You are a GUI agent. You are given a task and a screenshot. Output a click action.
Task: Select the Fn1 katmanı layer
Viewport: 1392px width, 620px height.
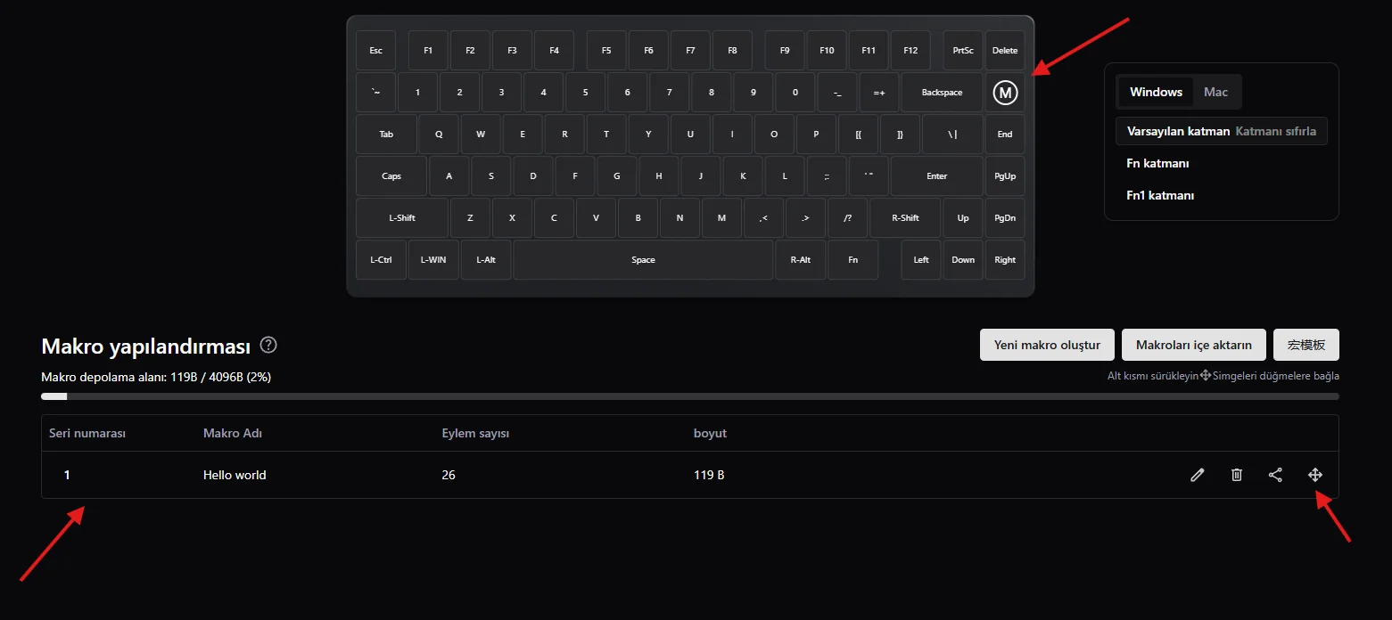coord(1160,195)
